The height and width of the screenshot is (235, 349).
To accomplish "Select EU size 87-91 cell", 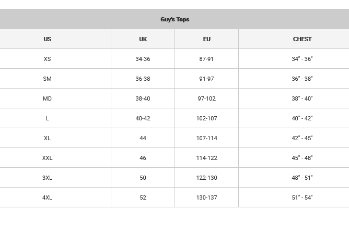I will coord(206,59).
